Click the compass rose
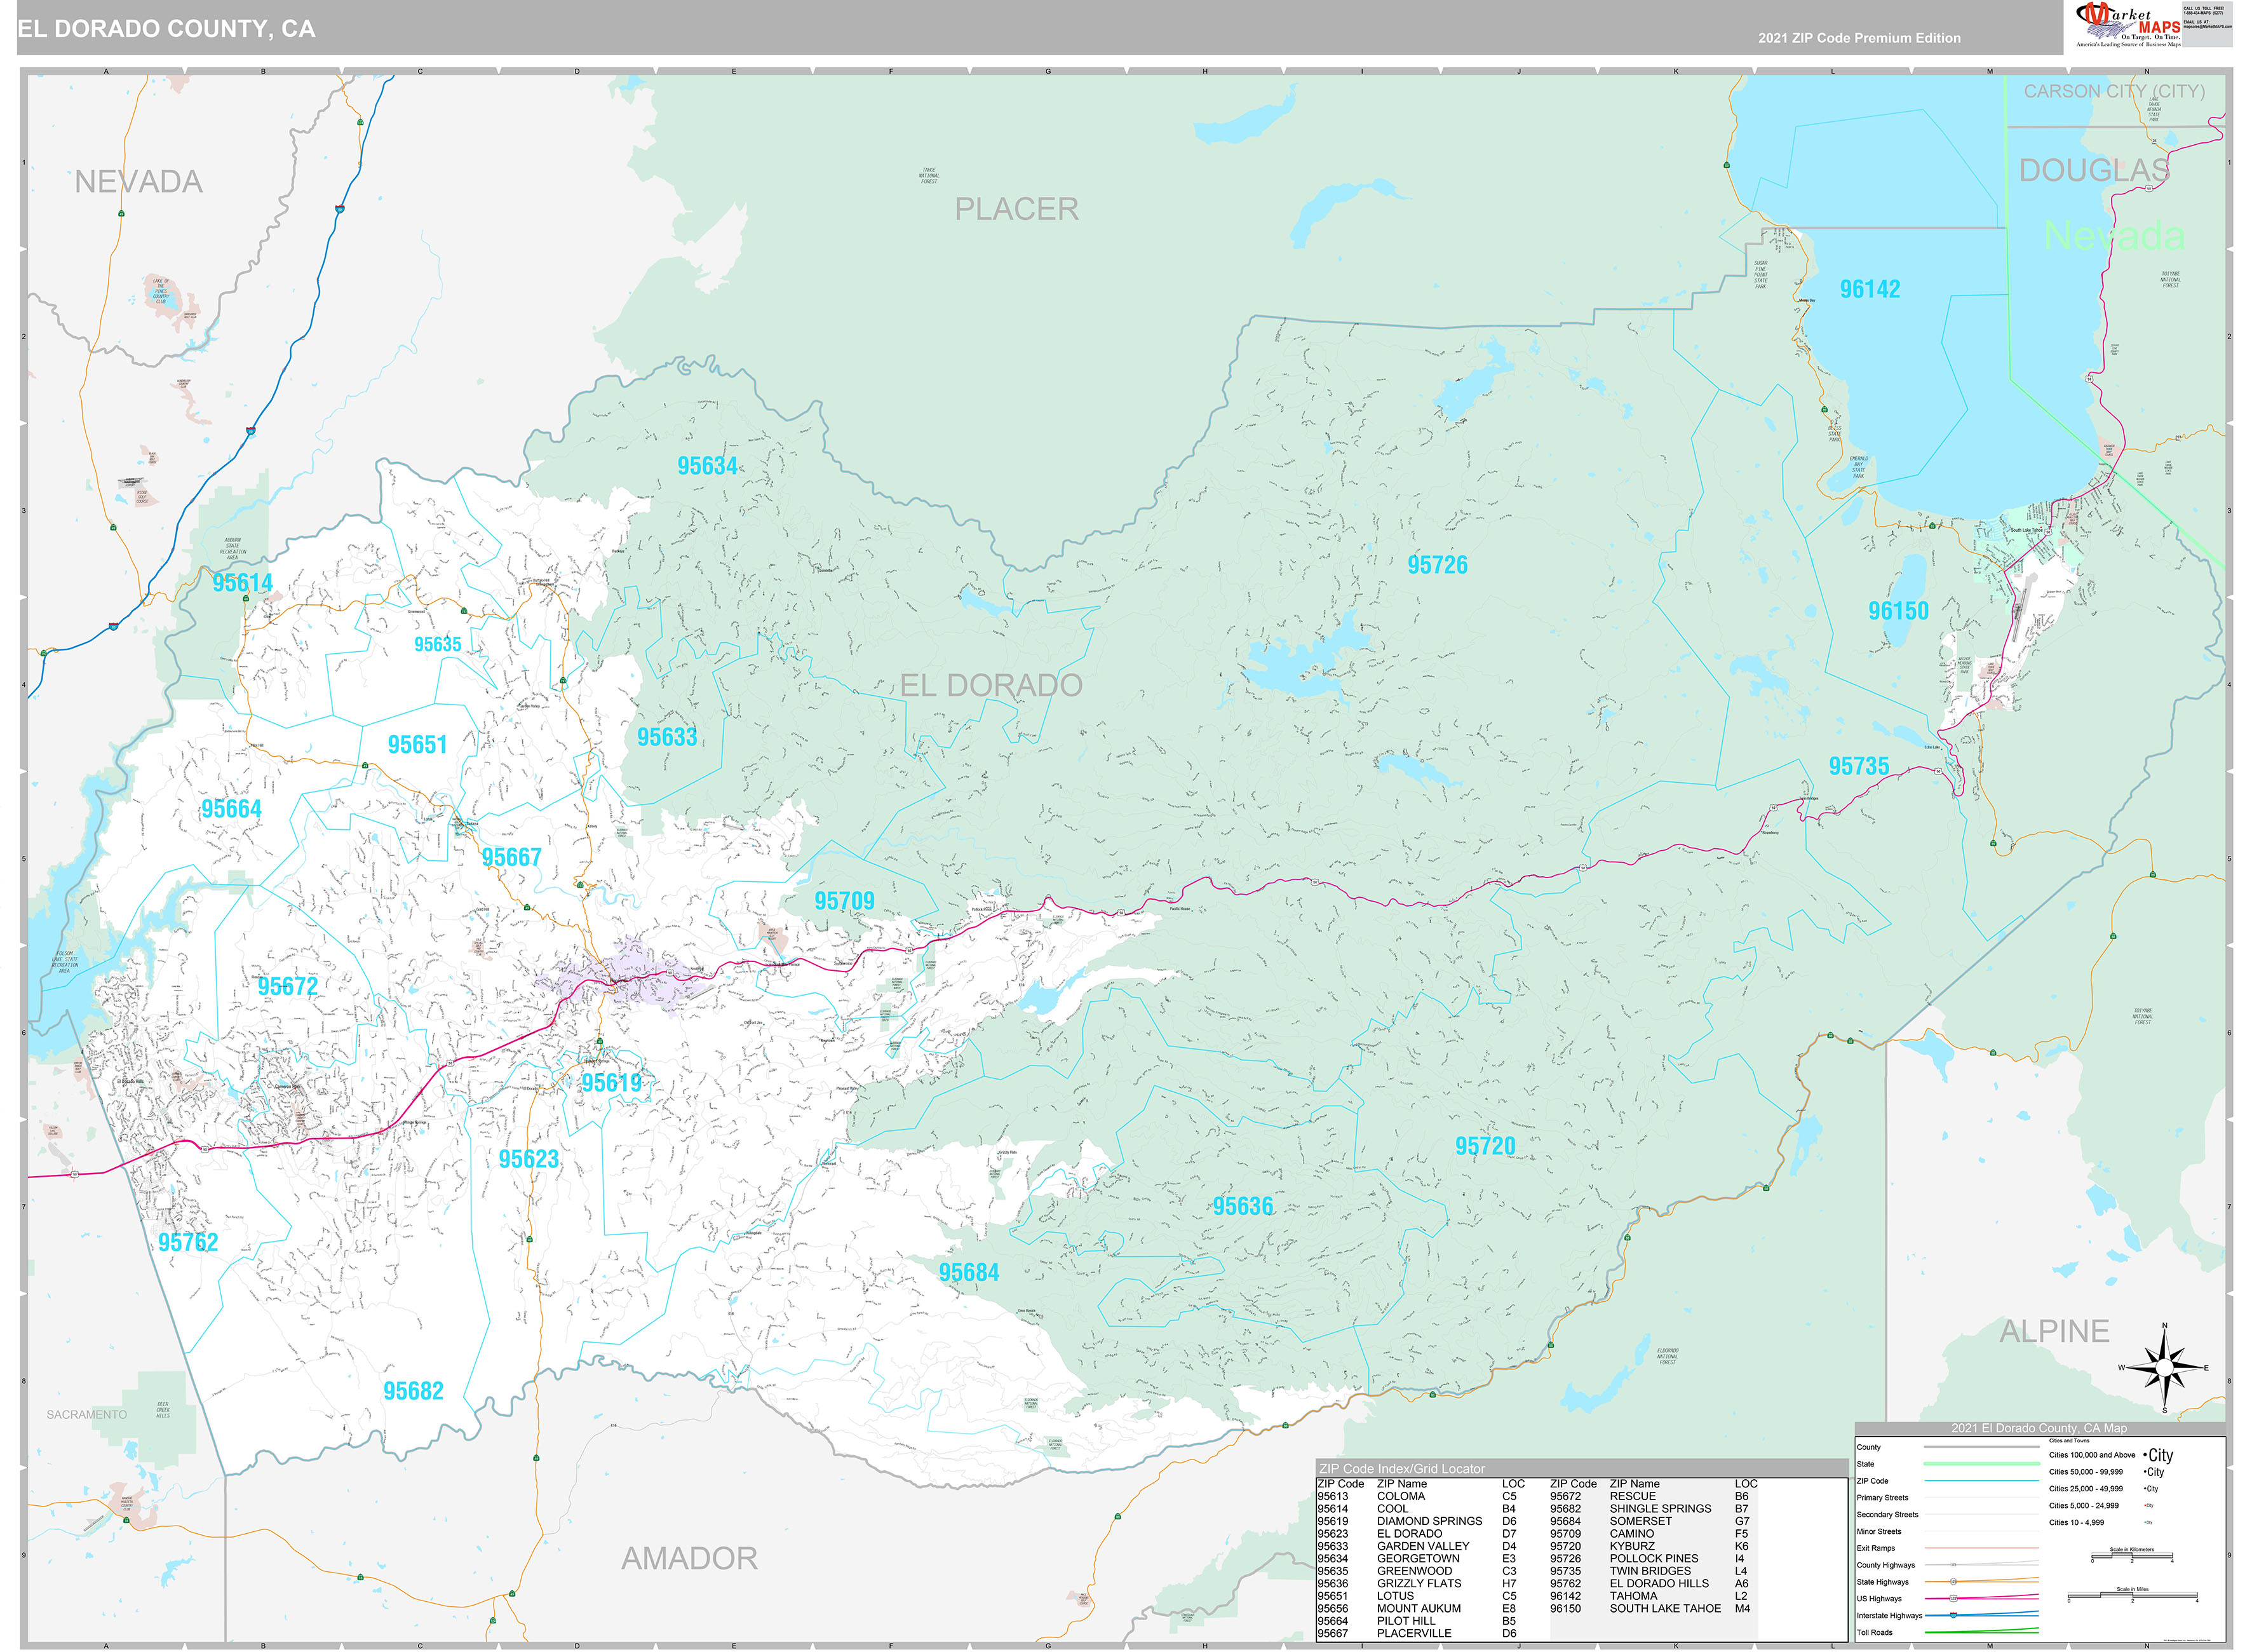Image resolution: width=2252 pixels, height=1652 pixels. pos(2164,1367)
